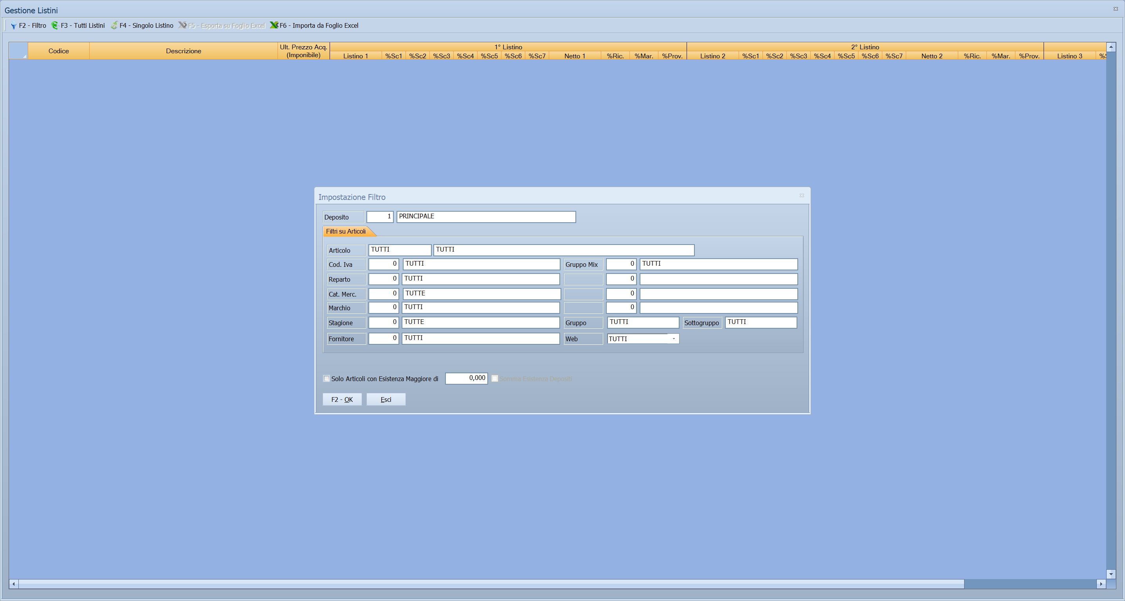Click the F5 Esporta su Foglio Excel icon
This screenshot has width=1125, height=601.
[x=182, y=25]
